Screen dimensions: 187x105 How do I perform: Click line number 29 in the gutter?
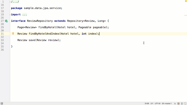point(2,27)
